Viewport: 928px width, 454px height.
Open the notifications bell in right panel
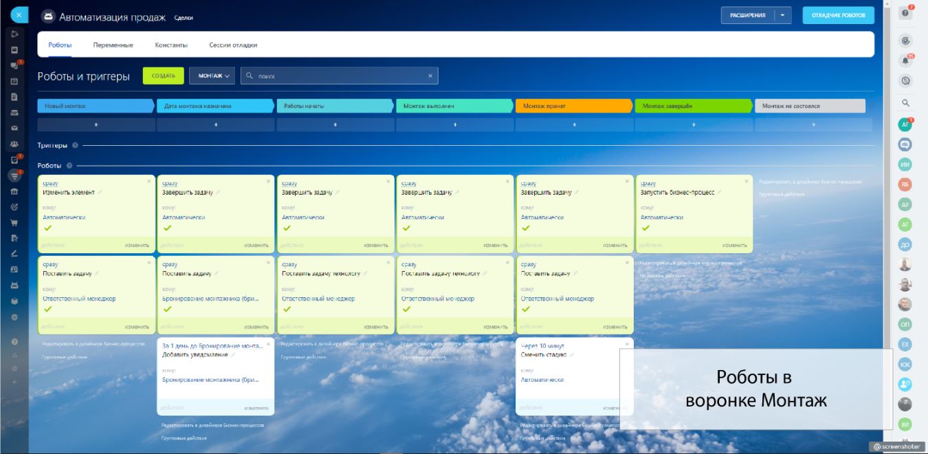coord(905,61)
